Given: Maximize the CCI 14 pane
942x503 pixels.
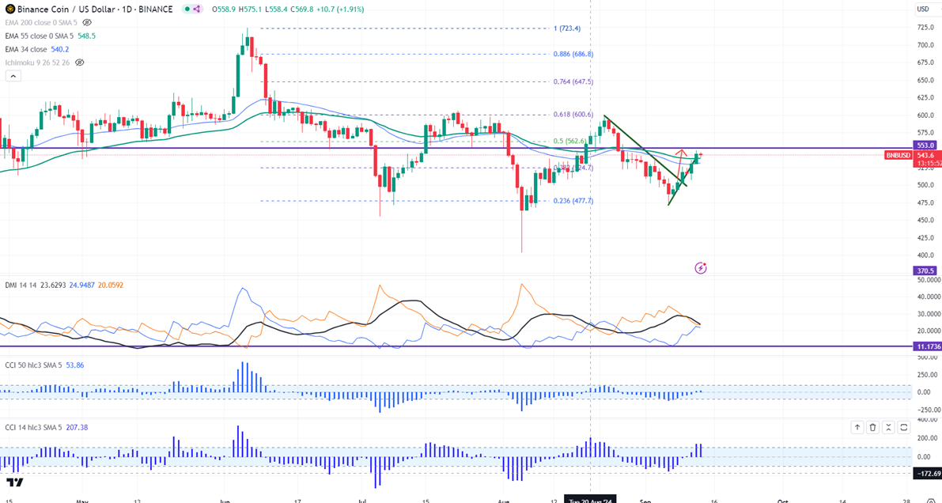Looking at the screenshot, I should [x=904, y=427].
